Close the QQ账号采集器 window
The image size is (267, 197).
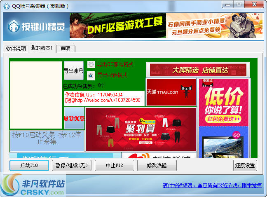click(254, 5)
